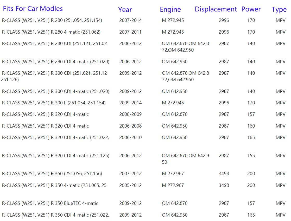Click the year range 2006-2010

130,137
